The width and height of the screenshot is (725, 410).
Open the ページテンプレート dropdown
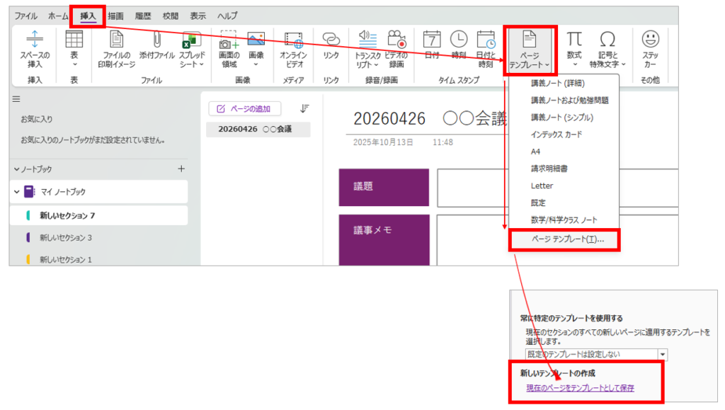pyautogui.click(x=530, y=50)
